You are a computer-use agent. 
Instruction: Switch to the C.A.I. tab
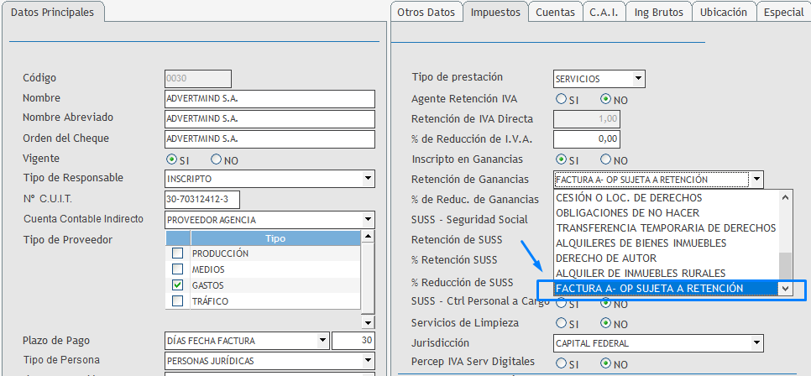(x=604, y=13)
